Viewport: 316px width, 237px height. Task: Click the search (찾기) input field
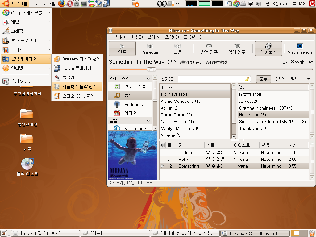(x=212, y=79)
